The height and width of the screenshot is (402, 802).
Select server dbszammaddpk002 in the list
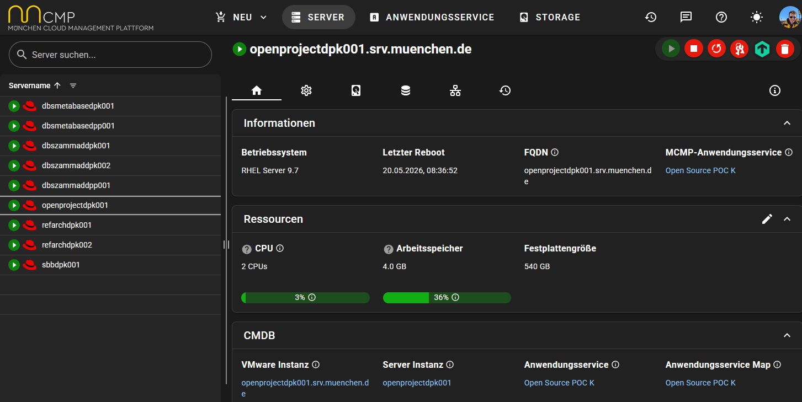110,165
